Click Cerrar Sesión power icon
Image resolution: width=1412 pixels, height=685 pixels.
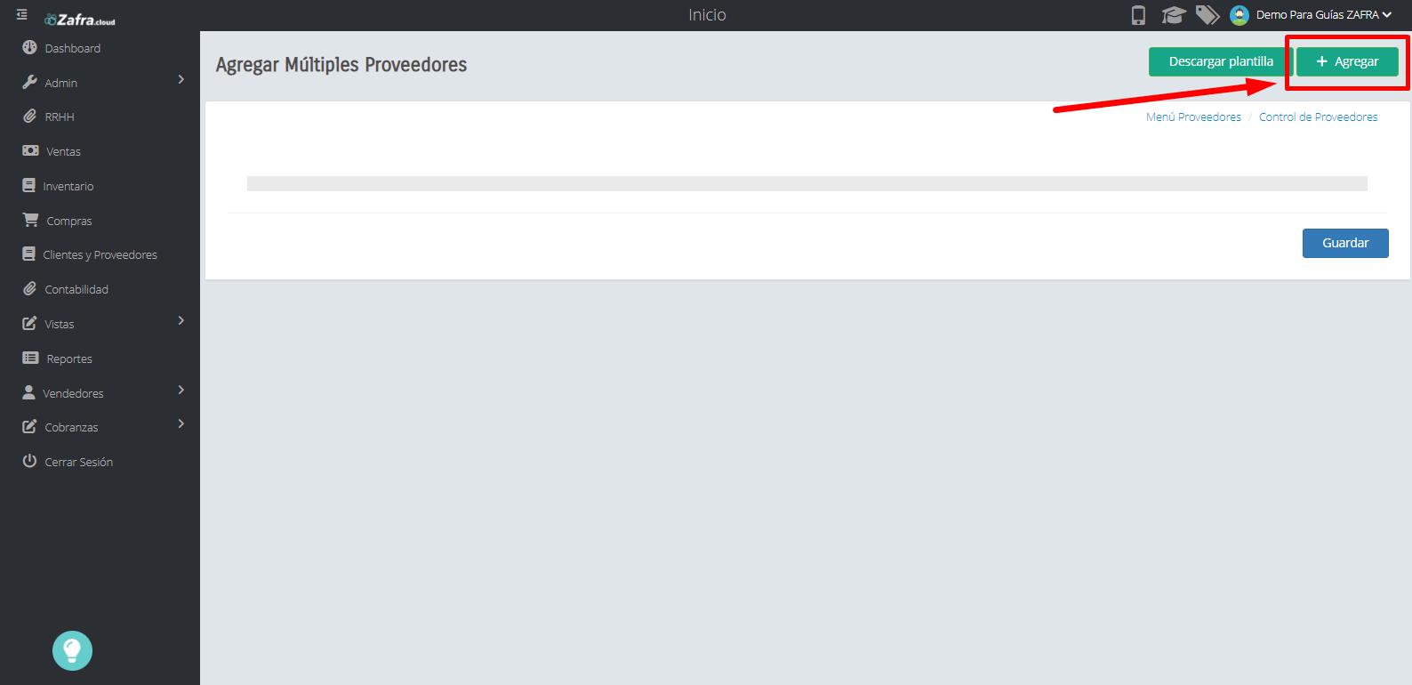[x=29, y=461]
